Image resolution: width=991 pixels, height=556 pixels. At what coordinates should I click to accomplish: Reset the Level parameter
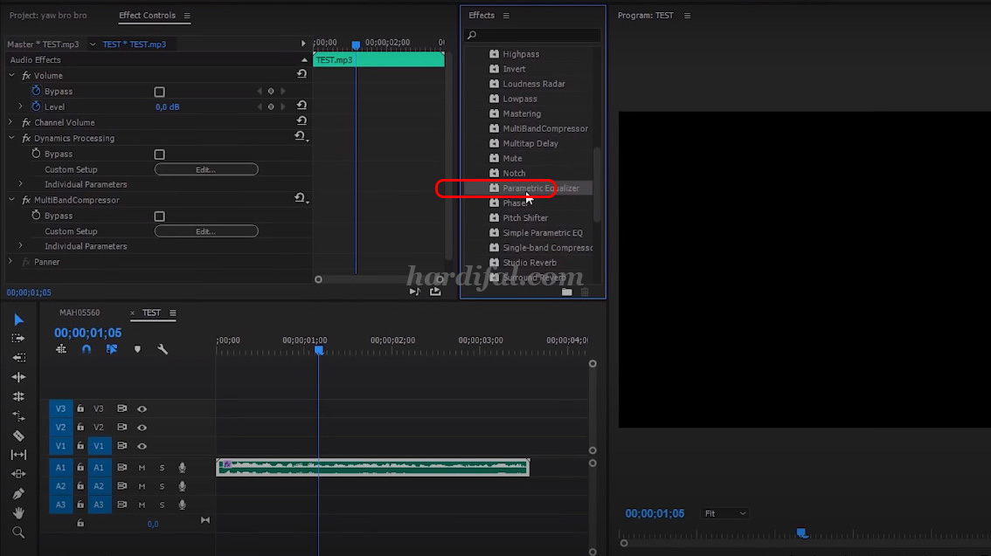click(x=301, y=106)
